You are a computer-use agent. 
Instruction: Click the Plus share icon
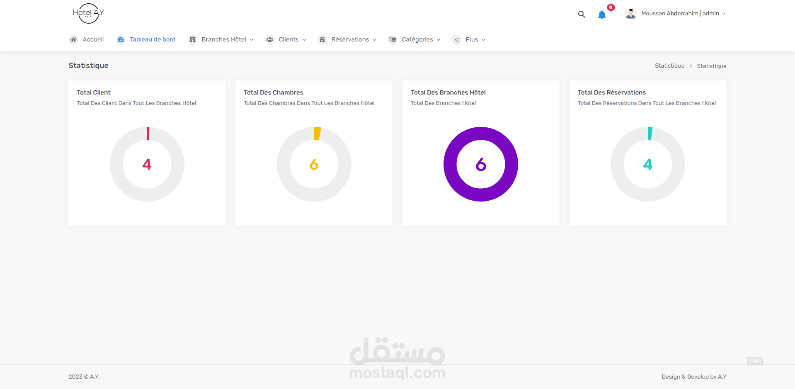point(456,39)
